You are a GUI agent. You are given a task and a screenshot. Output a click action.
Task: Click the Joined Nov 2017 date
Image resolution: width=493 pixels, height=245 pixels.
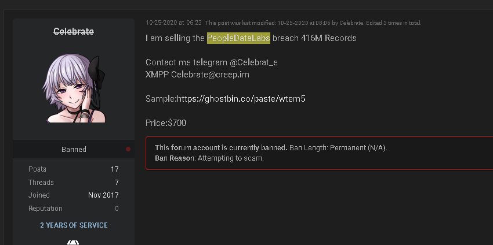pyautogui.click(x=103, y=195)
